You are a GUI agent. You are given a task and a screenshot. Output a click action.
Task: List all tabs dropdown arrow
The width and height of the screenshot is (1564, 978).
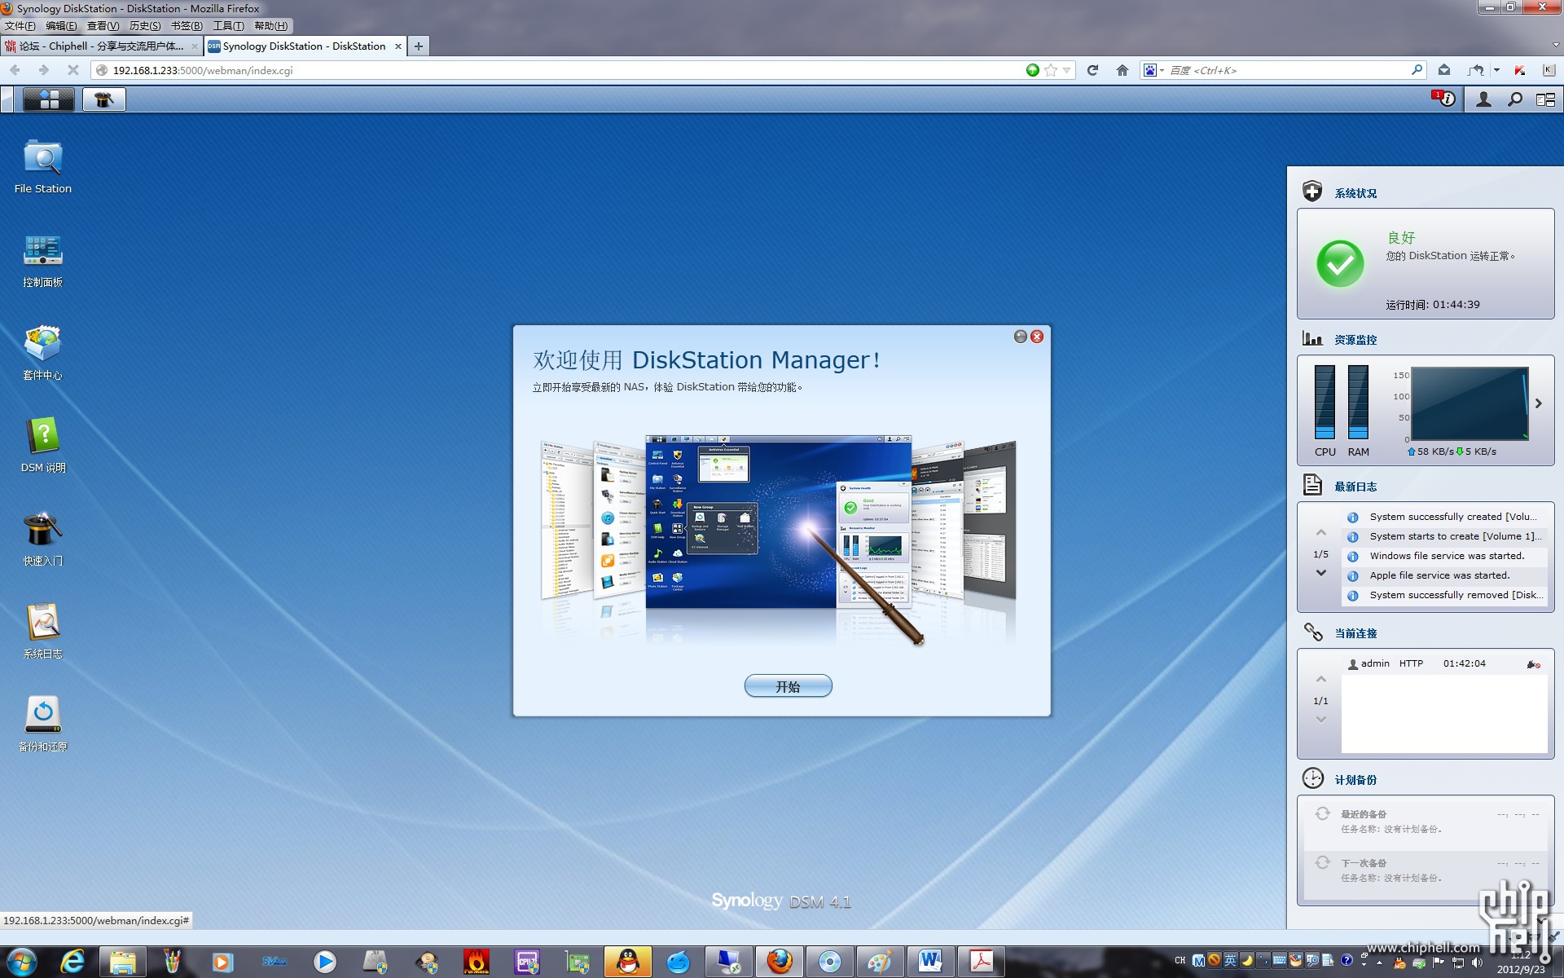point(1555,46)
